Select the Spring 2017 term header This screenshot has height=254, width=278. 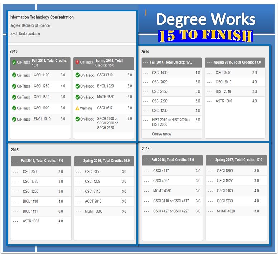[x=239, y=160]
